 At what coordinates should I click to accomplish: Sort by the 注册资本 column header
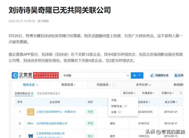tap(144, 102)
